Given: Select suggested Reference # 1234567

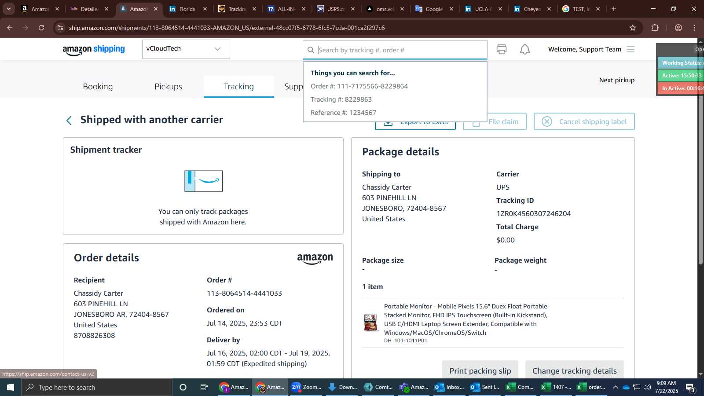Looking at the screenshot, I should pyautogui.click(x=343, y=113).
